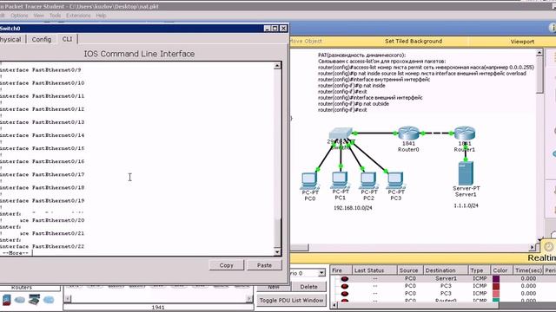Click the red Fire button for Server1 row
This screenshot has width=556, height=312.
(344, 279)
